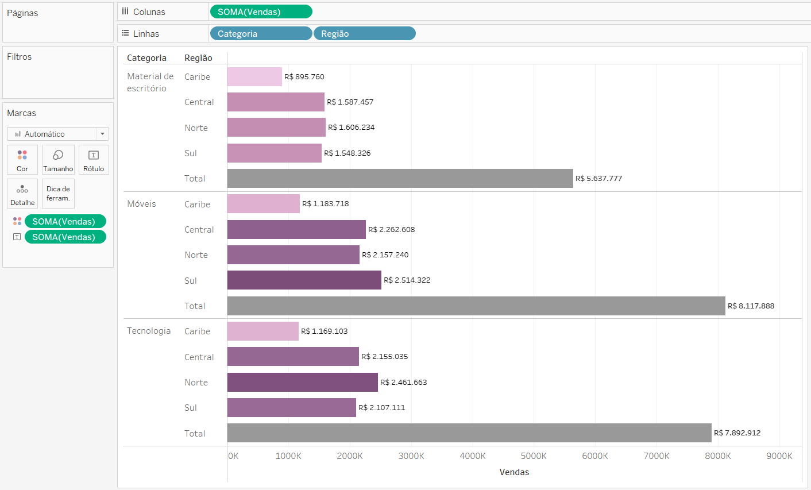Click Norte bar in Tecnologia group
The height and width of the screenshot is (490, 811).
pos(303,382)
